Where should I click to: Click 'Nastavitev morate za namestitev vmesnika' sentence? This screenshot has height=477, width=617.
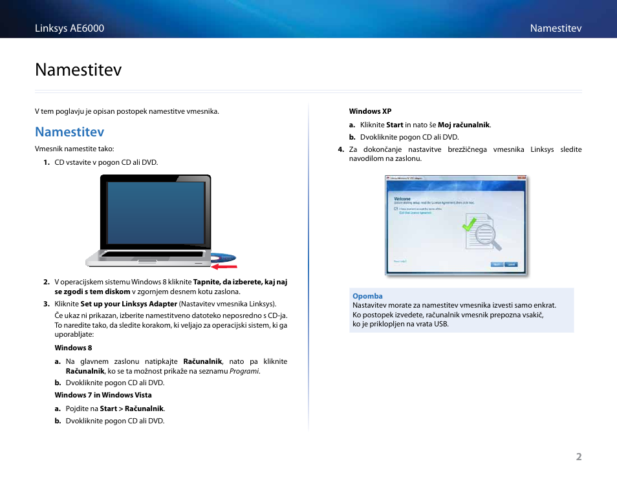click(455, 305)
